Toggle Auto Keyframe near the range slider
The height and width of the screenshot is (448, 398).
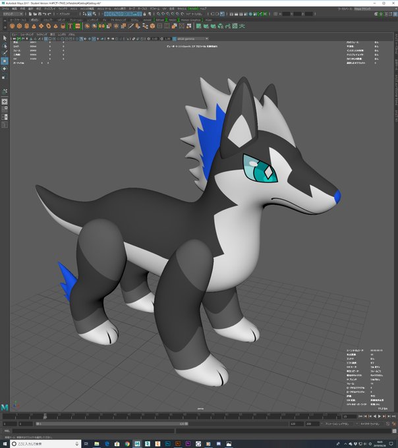click(x=387, y=424)
